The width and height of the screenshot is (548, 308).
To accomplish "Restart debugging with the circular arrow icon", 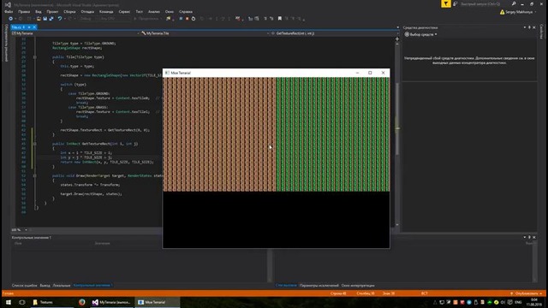I will 194,19.
